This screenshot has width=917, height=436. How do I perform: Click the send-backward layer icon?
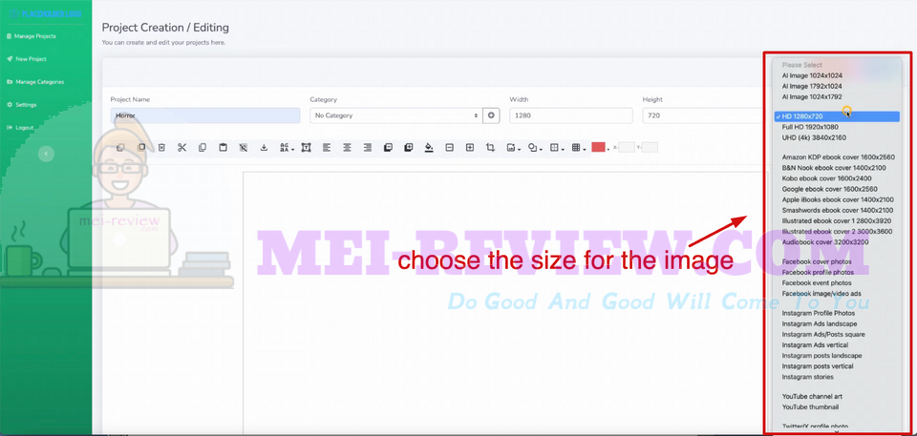(x=388, y=148)
